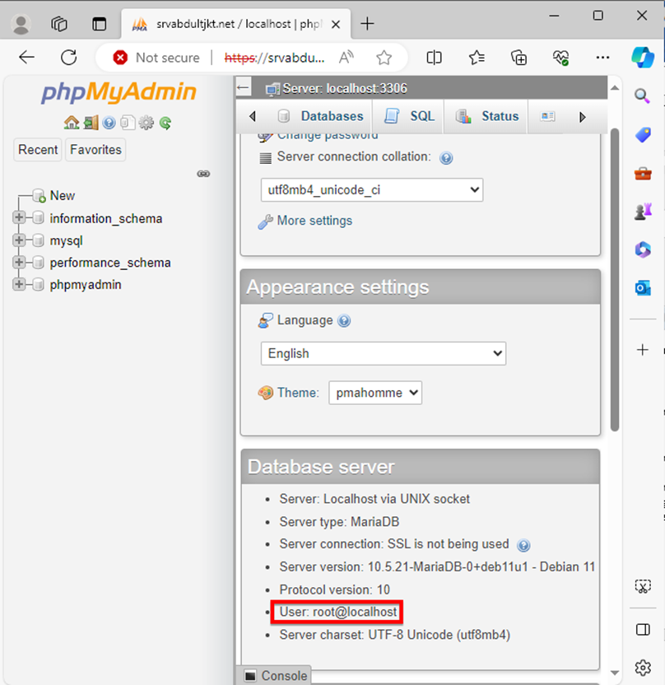
Task: Click help icon beside Server connection collation
Action: point(446,158)
